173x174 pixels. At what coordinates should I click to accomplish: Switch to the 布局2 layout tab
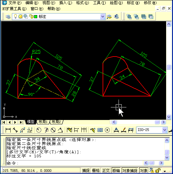pyautogui.click(x=56, y=122)
